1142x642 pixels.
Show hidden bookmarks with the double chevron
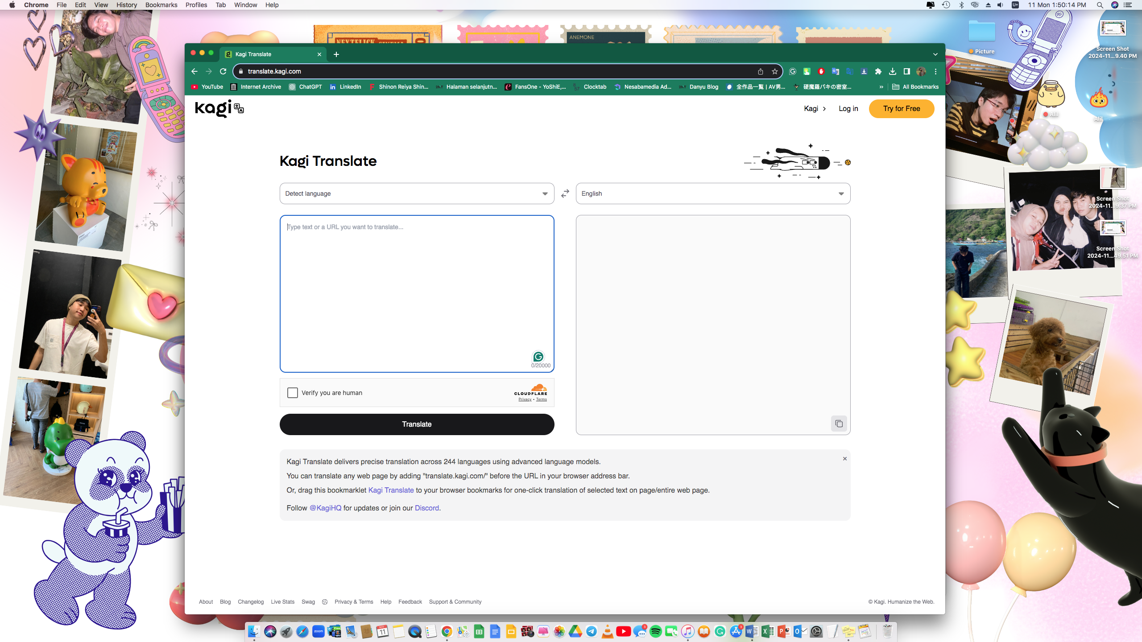[881, 87]
